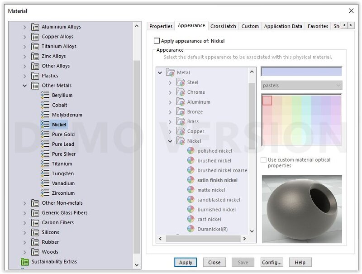Click the Plastics library icon
The height and width of the screenshot is (274, 362).
35,76
